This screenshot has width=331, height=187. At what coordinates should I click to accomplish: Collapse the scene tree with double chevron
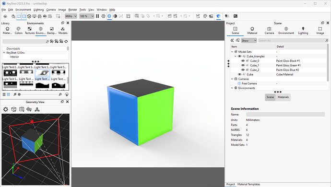(x=232, y=40)
